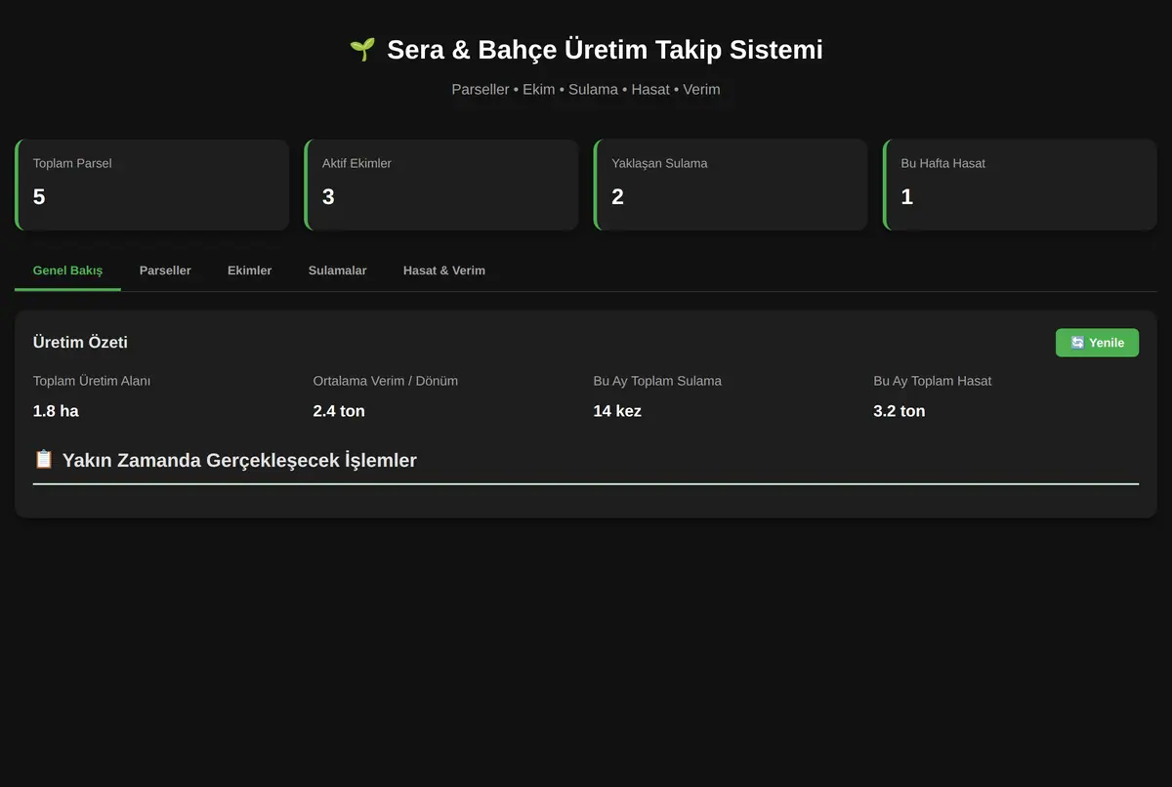The height and width of the screenshot is (787, 1172).
Task: Open the Sulamalar tab
Action: pyautogui.click(x=337, y=270)
